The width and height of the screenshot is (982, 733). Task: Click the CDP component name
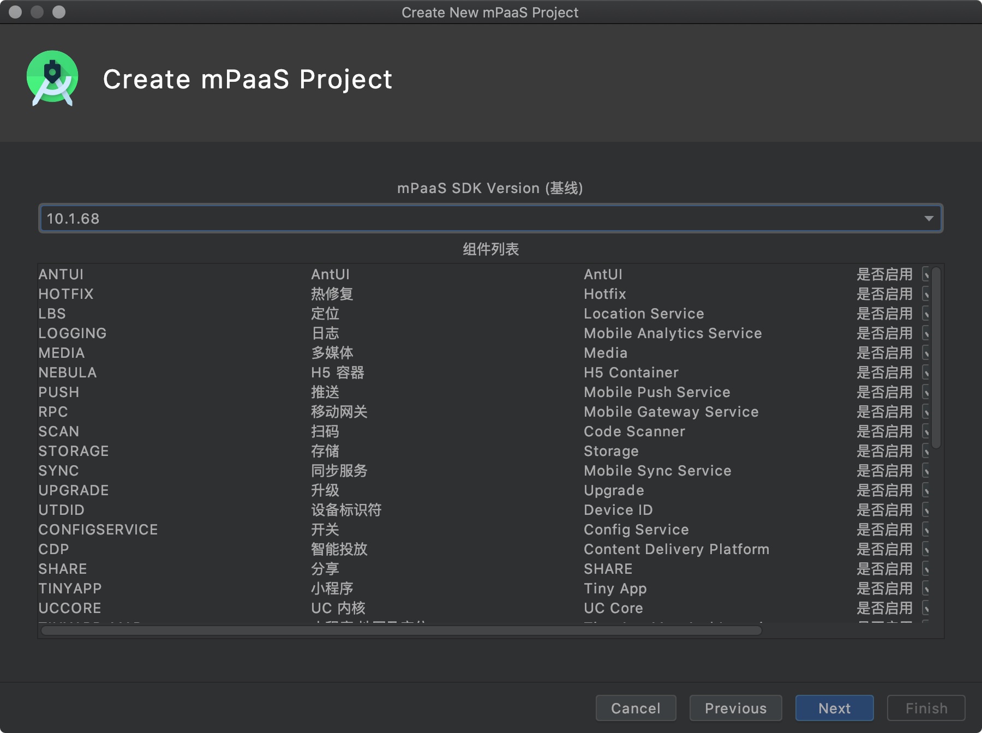pos(54,549)
